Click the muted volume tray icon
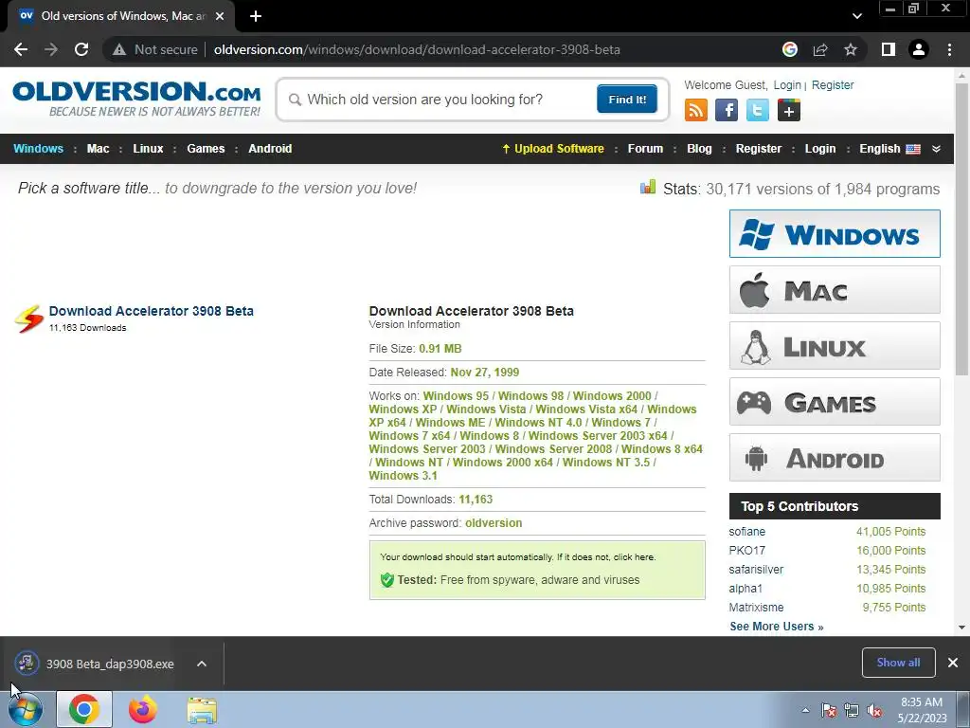 (x=875, y=711)
